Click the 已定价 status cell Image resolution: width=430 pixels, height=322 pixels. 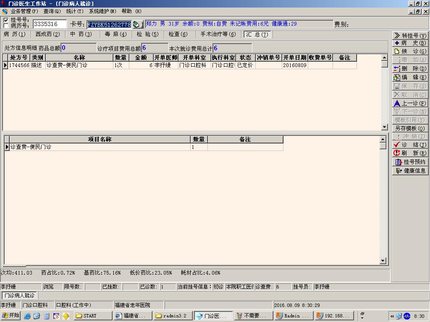point(245,65)
